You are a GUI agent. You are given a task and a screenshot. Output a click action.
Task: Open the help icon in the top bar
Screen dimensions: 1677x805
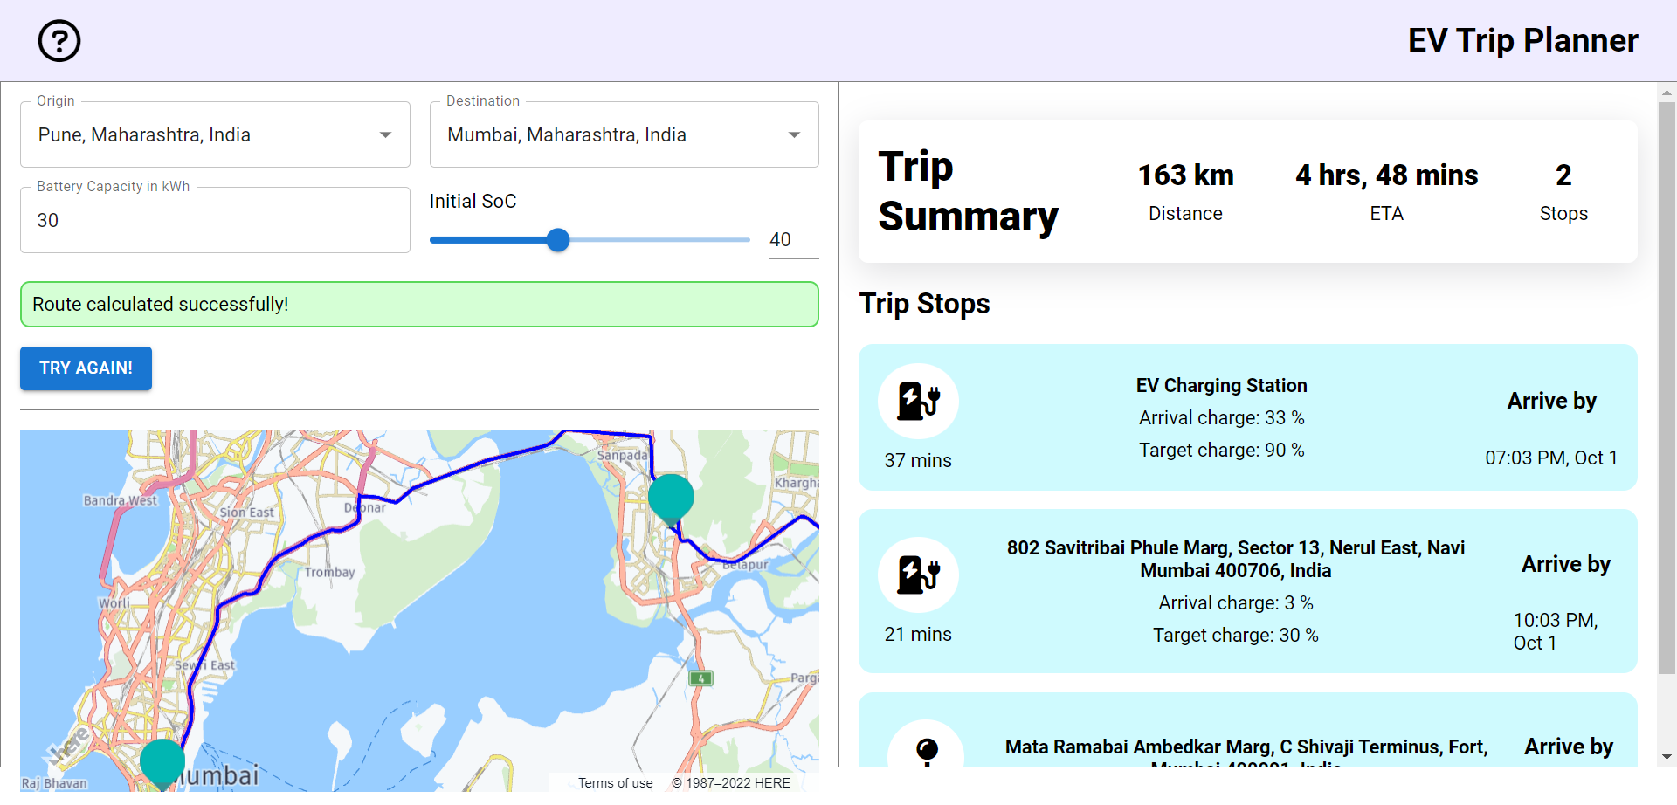click(x=59, y=40)
